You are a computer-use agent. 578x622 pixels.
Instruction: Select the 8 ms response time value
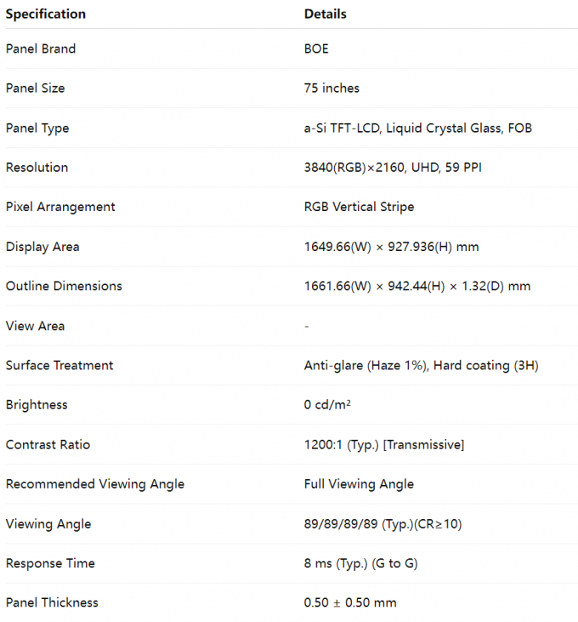[360, 563]
